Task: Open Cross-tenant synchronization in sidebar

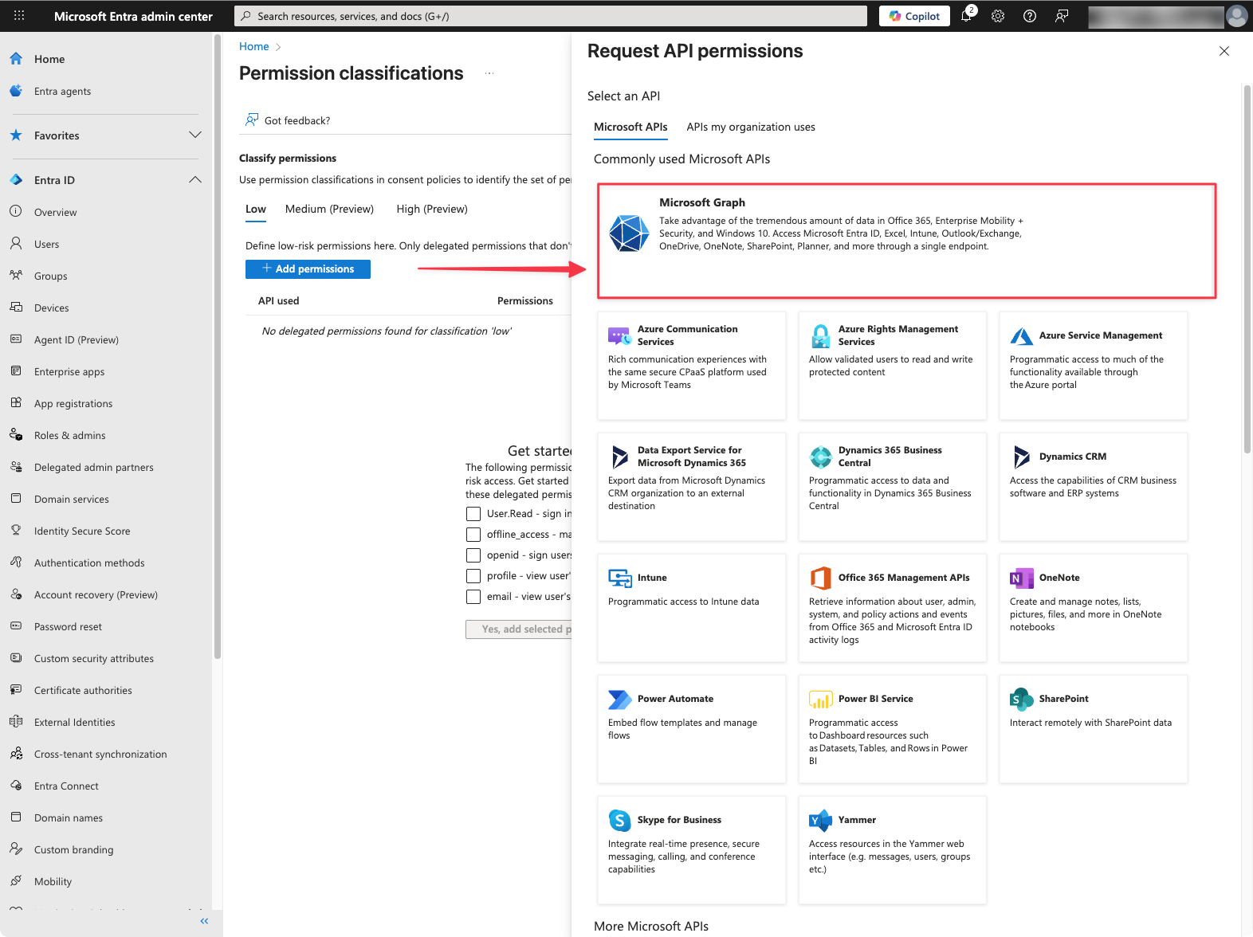Action: 107,754
